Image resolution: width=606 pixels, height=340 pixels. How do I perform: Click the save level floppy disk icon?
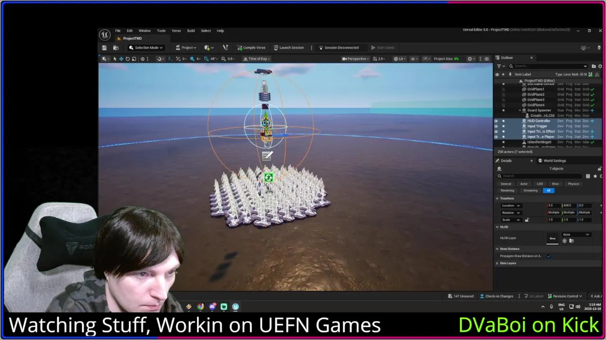click(x=104, y=48)
